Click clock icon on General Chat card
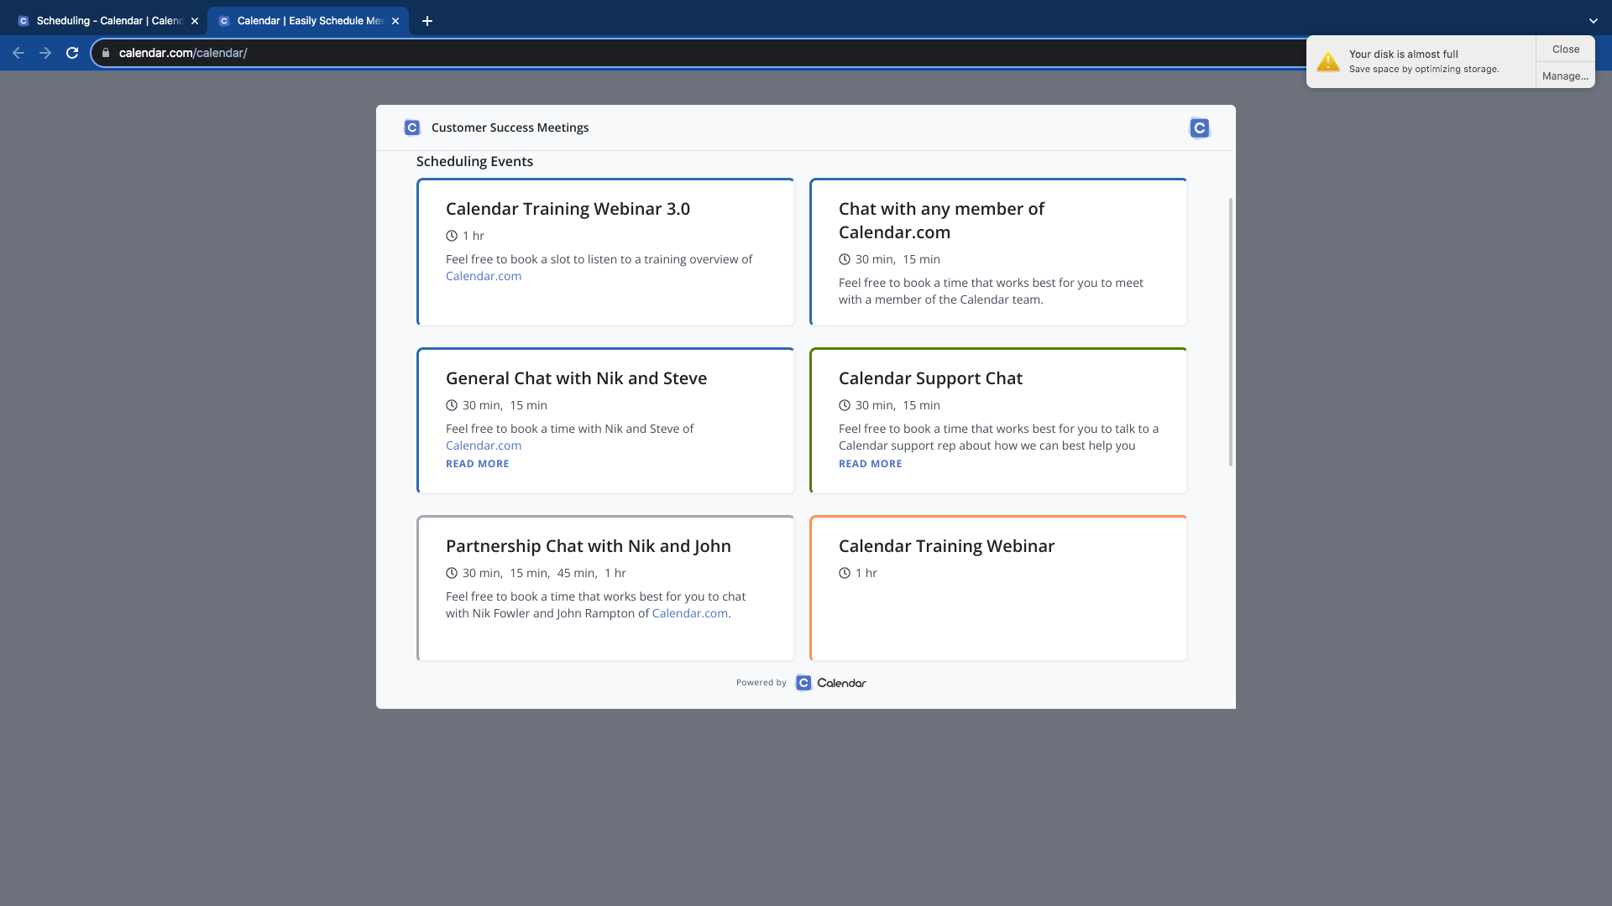1612x906 pixels. (452, 405)
